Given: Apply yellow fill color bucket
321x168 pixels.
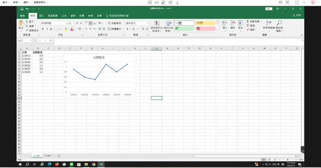Looking at the screenshot, I should tap(66, 29).
